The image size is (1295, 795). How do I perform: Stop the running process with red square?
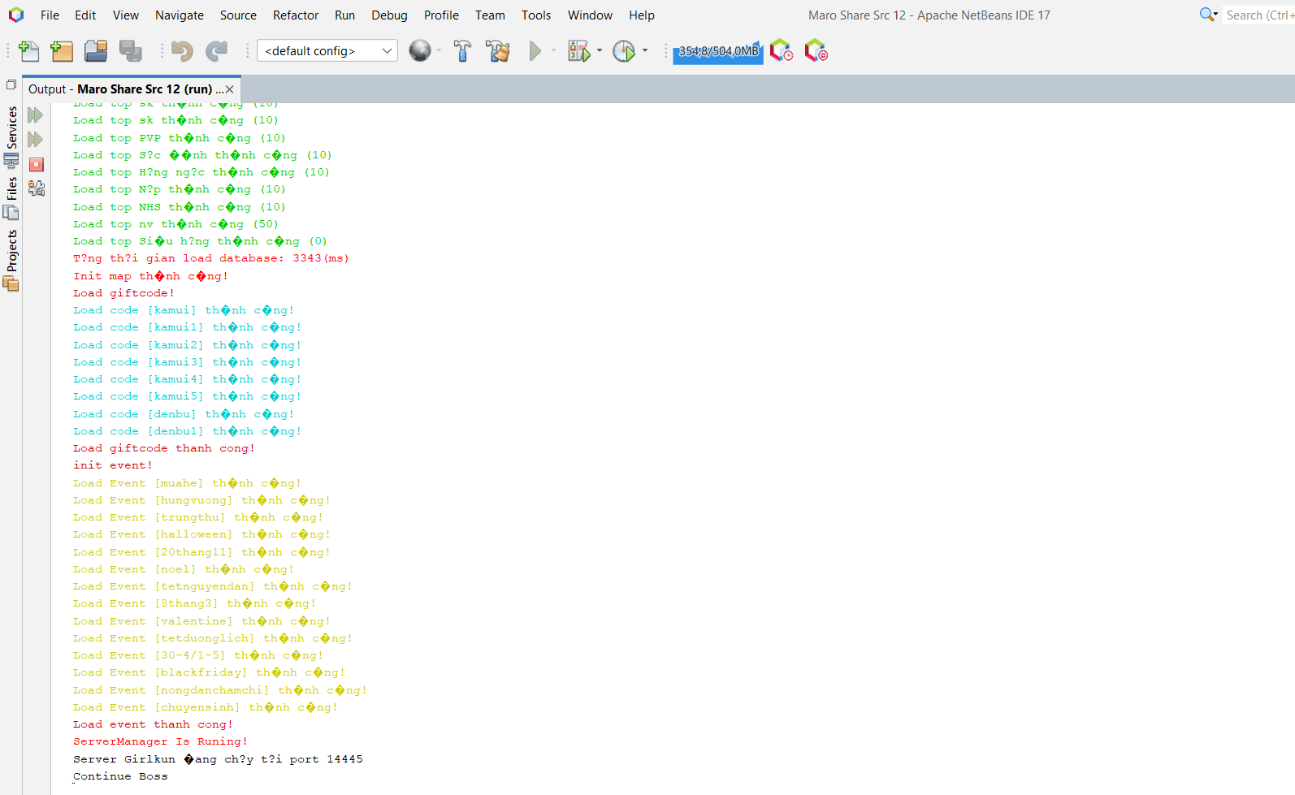click(x=36, y=165)
